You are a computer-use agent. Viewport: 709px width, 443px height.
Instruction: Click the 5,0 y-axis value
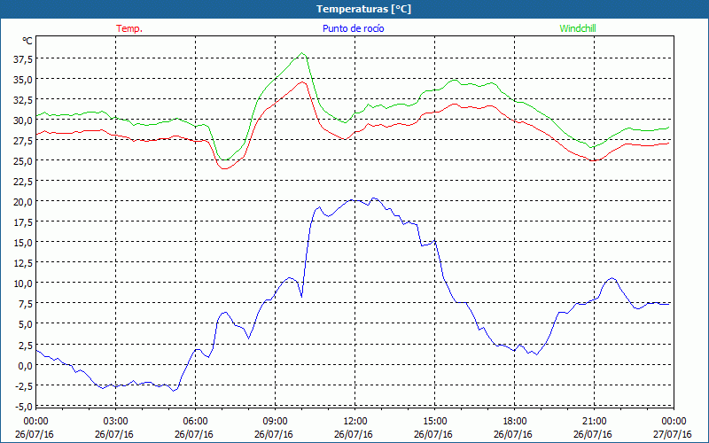click(26, 324)
